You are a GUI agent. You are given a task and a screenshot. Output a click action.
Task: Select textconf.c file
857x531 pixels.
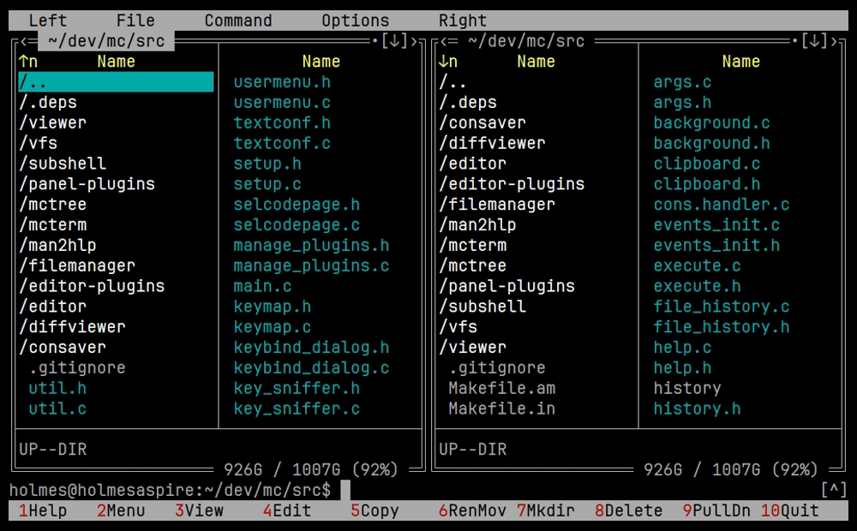click(x=282, y=143)
